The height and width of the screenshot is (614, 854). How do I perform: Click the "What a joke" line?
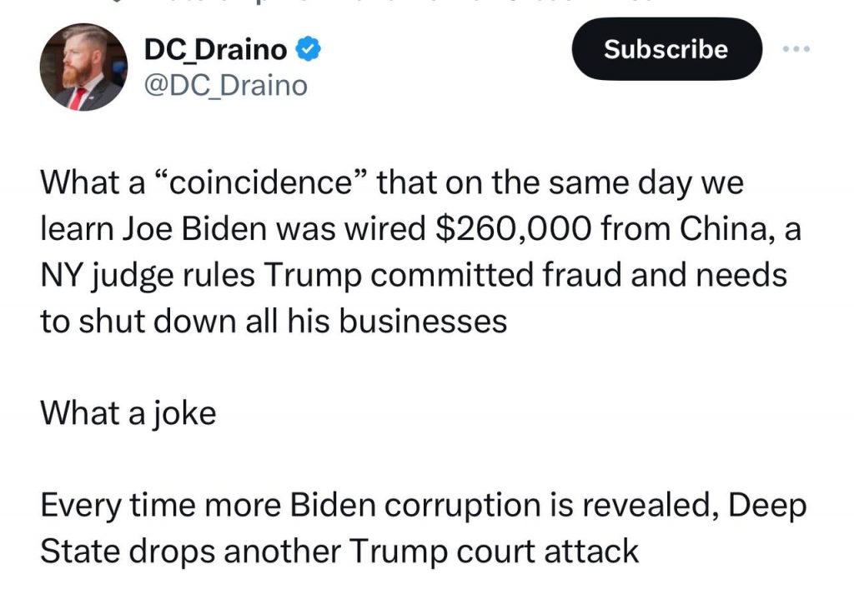tap(128, 412)
